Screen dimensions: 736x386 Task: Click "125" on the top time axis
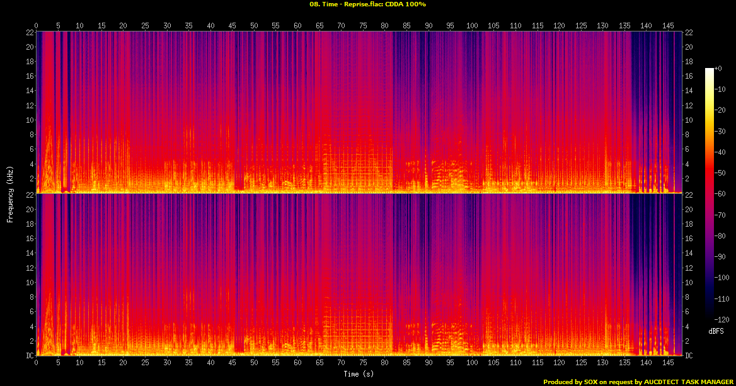581,26
